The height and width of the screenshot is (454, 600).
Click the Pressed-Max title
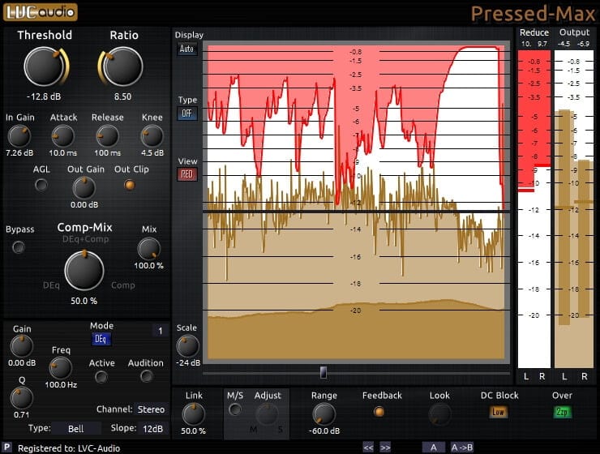(533, 14)
